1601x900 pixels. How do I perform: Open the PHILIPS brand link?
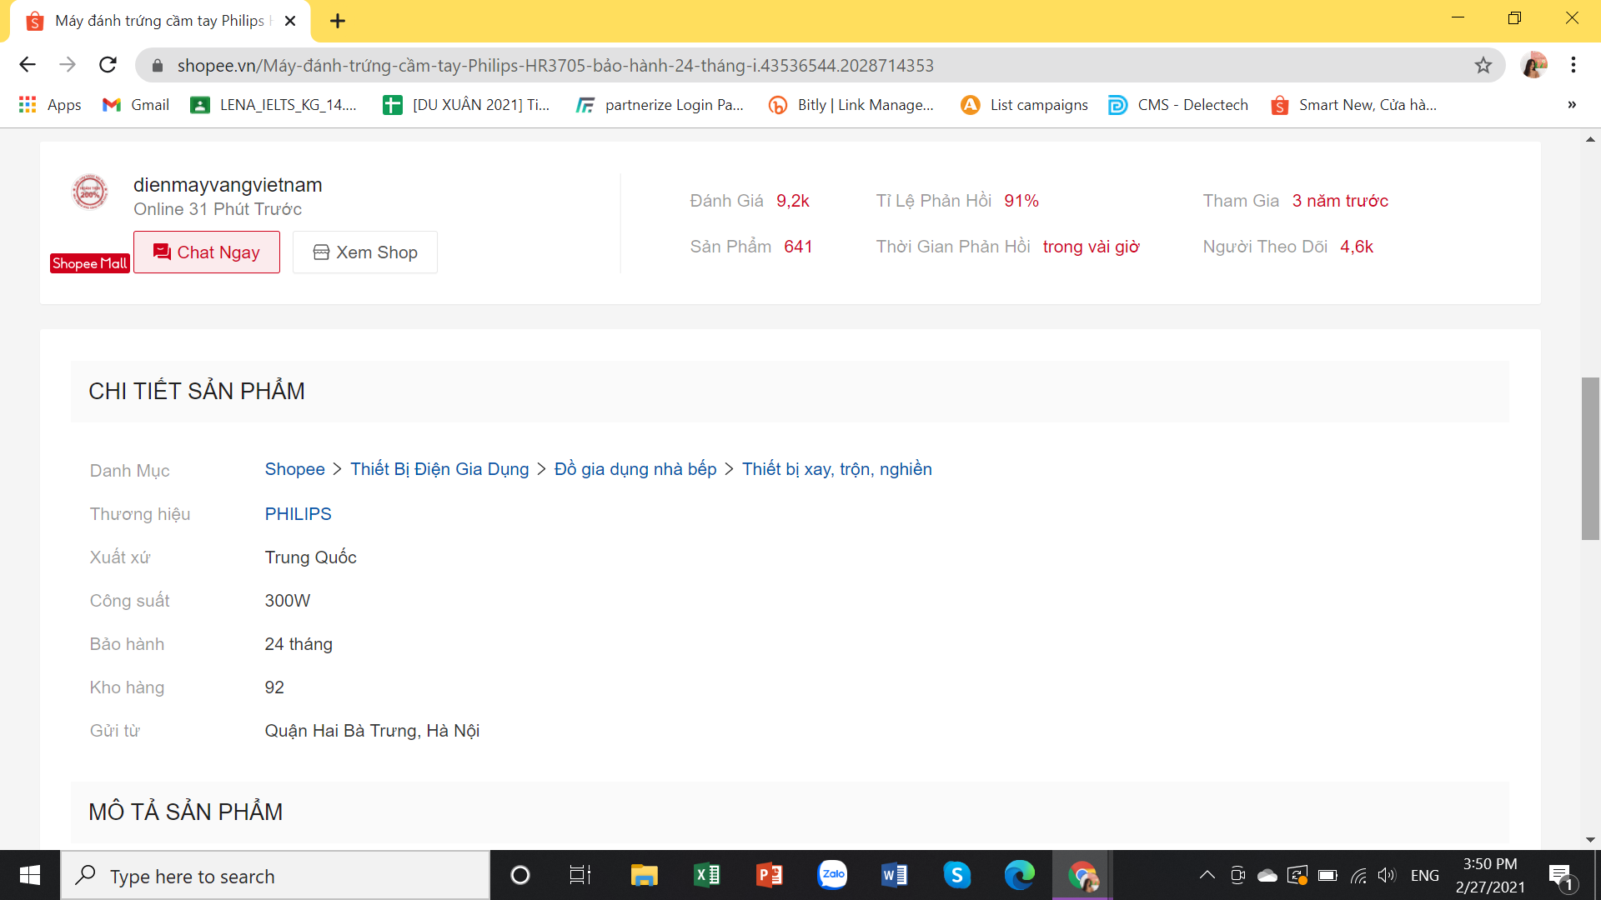click(298, 514)
